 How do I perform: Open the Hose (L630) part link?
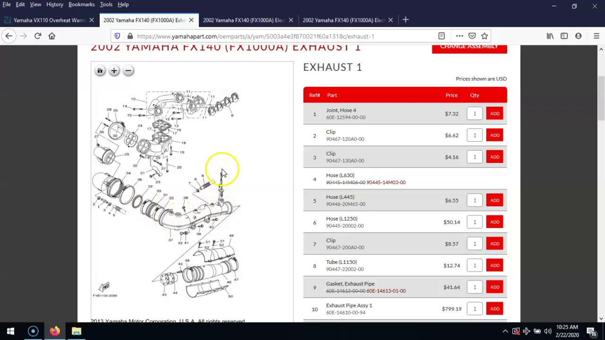click(340, 175)
